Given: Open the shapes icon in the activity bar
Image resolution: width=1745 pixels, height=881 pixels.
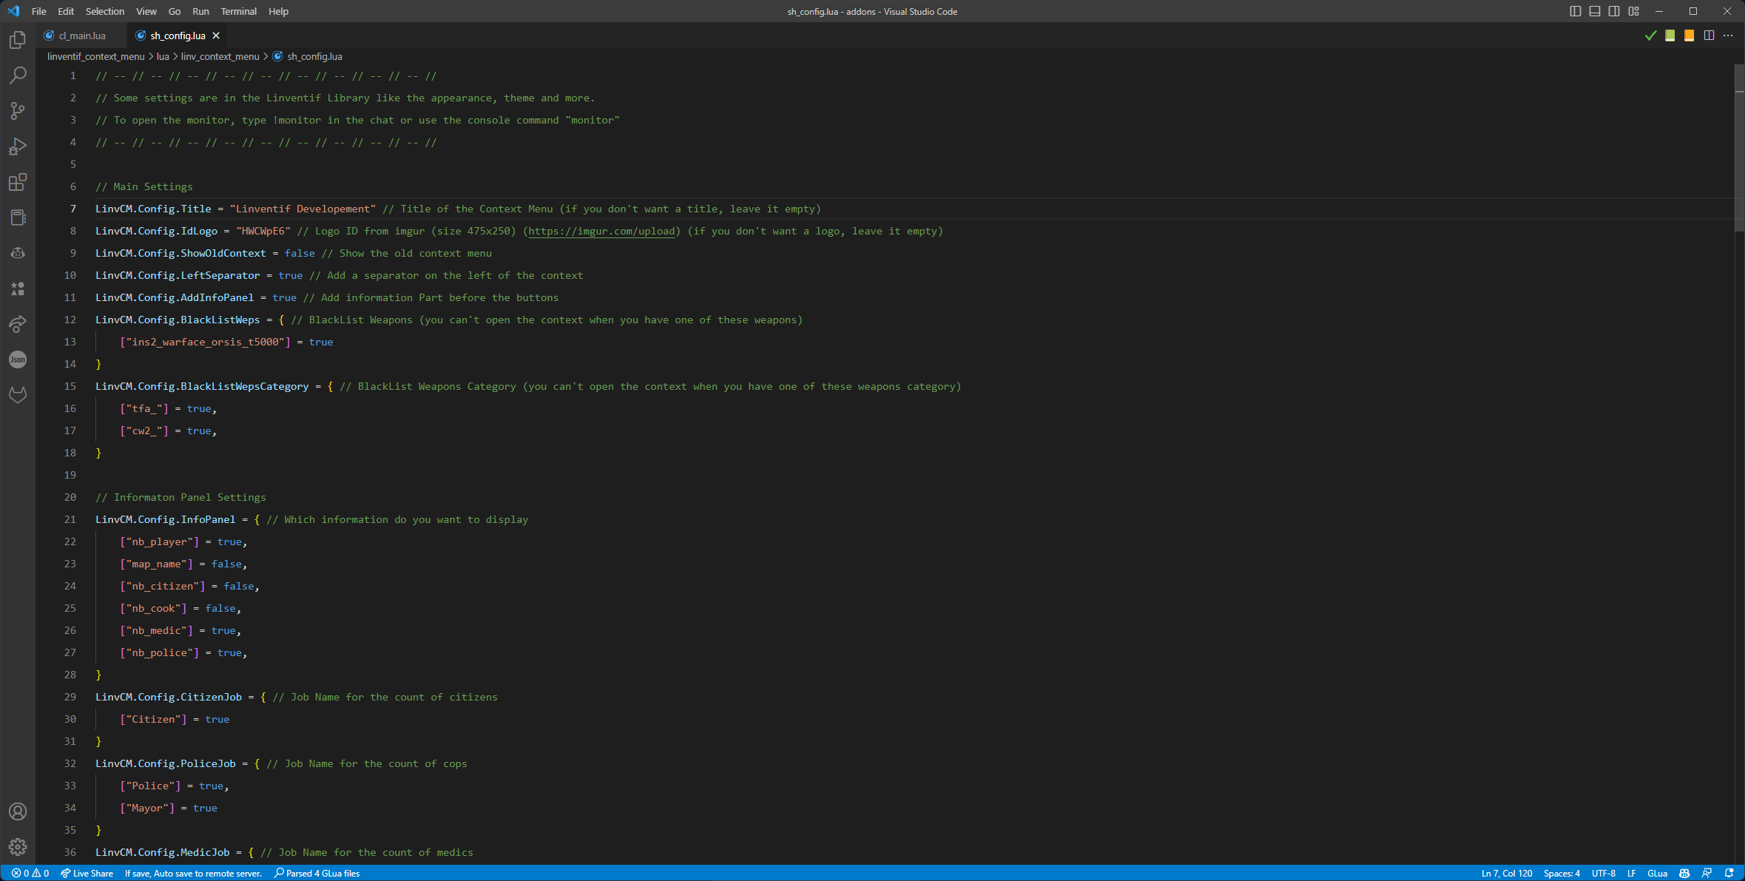Looking at the screenshot, I should point(18,288).
